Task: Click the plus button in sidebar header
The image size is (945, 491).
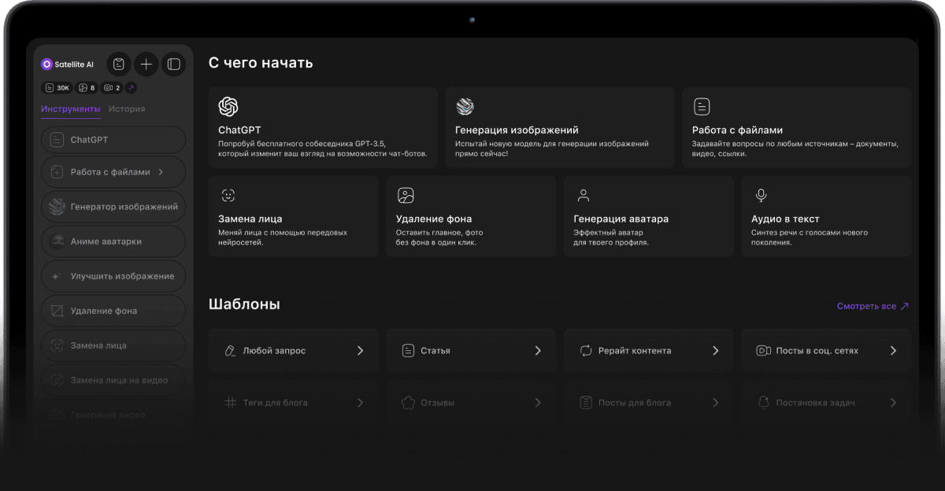Action: [x=146, y=65]
